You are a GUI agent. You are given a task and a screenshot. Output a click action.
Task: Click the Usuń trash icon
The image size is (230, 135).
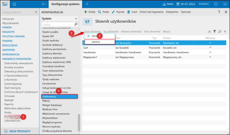129,12
